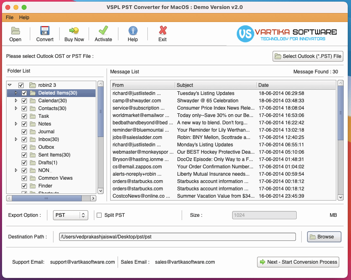Click the Drafts(1) folder icon
This screenshot has width=351, height=280.
(x=33, y=163)
